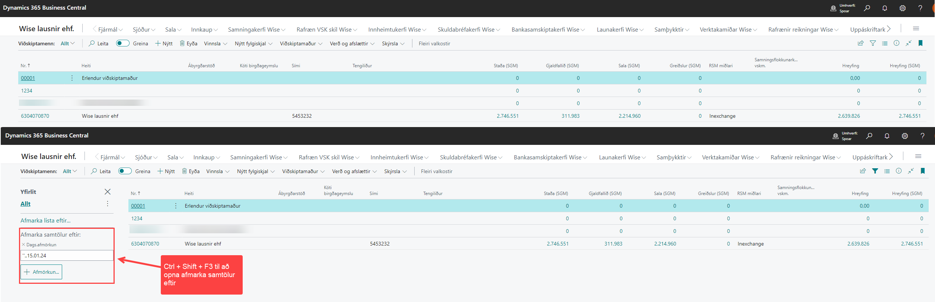Click the Wise lausnir ehf. company title in upper window
Viewport: 935px width, 302px height.
(47, 29)
